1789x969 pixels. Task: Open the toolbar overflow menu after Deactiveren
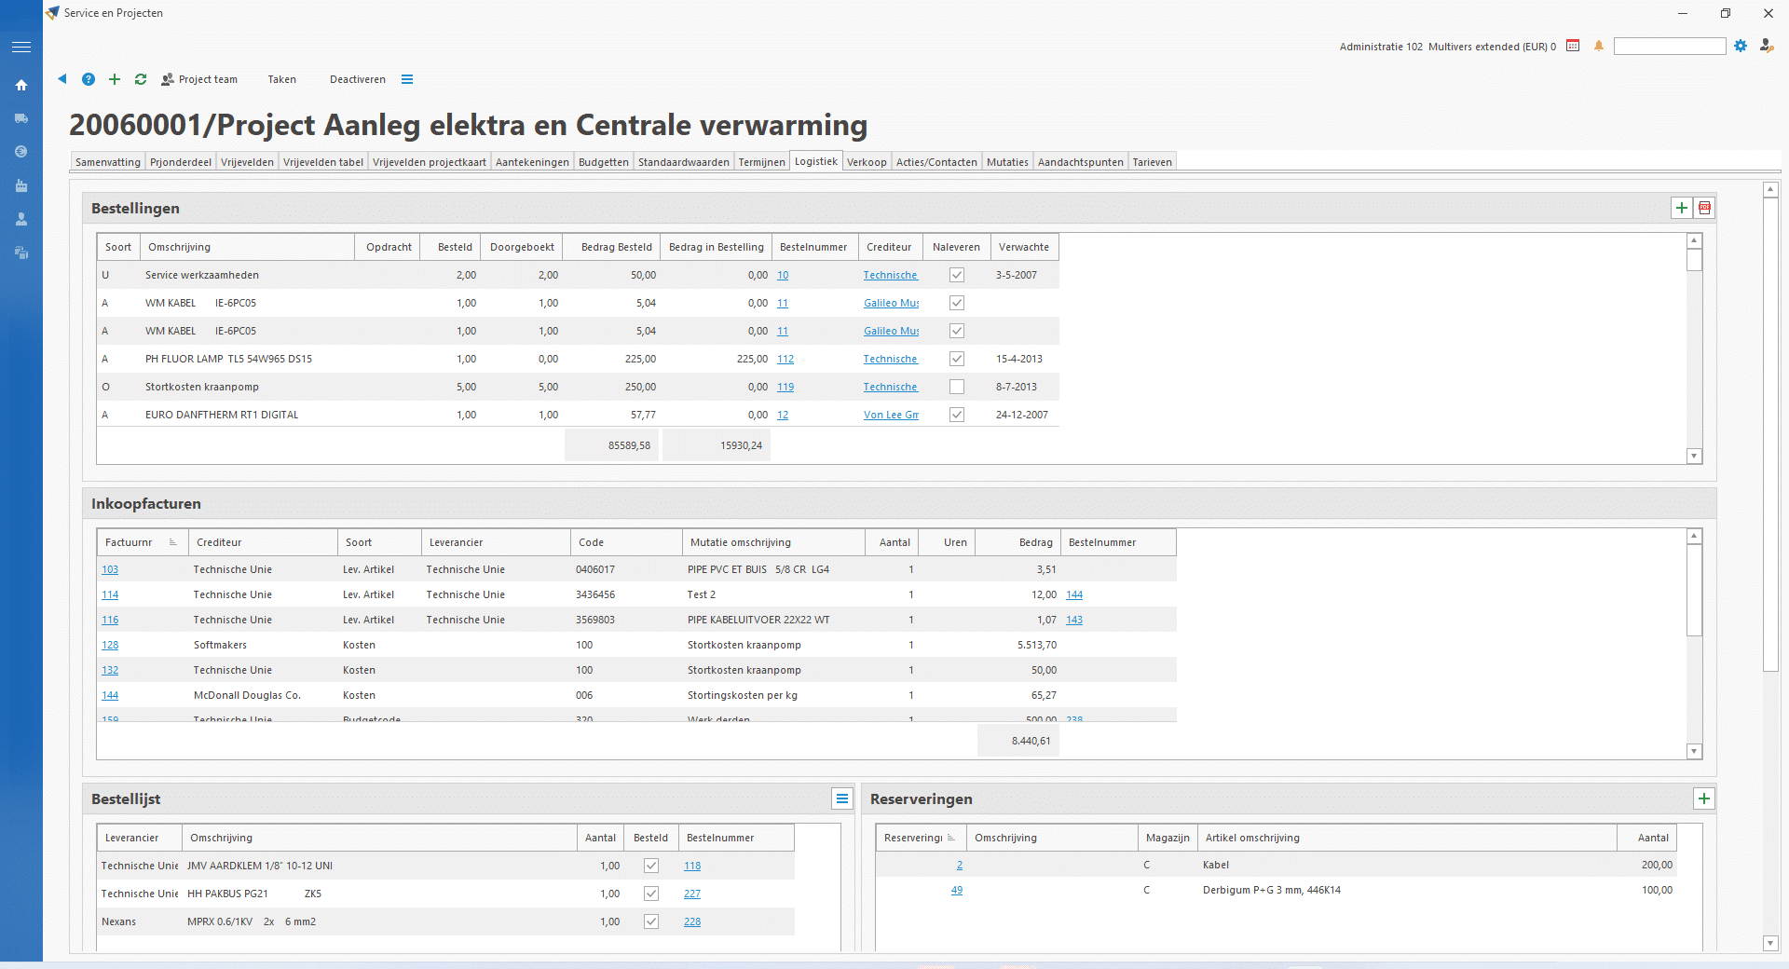pyautogui.click(x=407, y=79)
